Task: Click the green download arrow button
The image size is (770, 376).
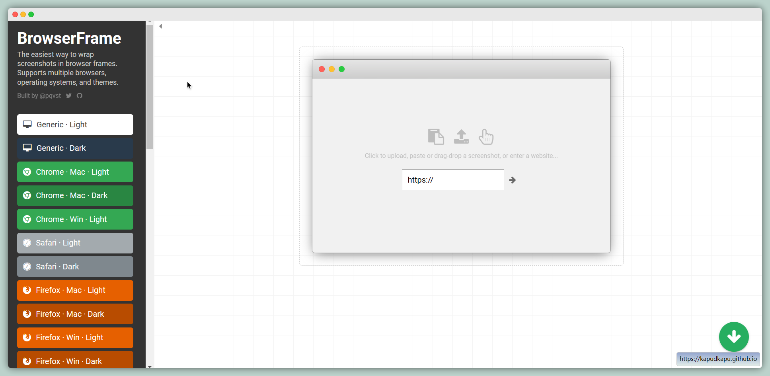Action: click(733, 337)
